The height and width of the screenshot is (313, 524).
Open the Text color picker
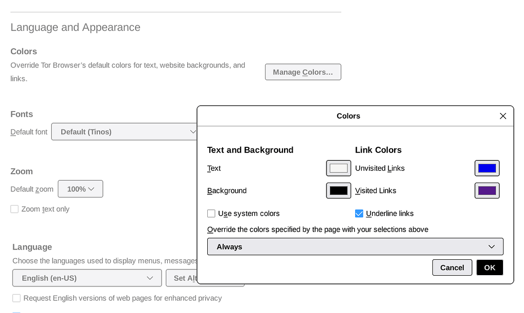tap(338, 168)
